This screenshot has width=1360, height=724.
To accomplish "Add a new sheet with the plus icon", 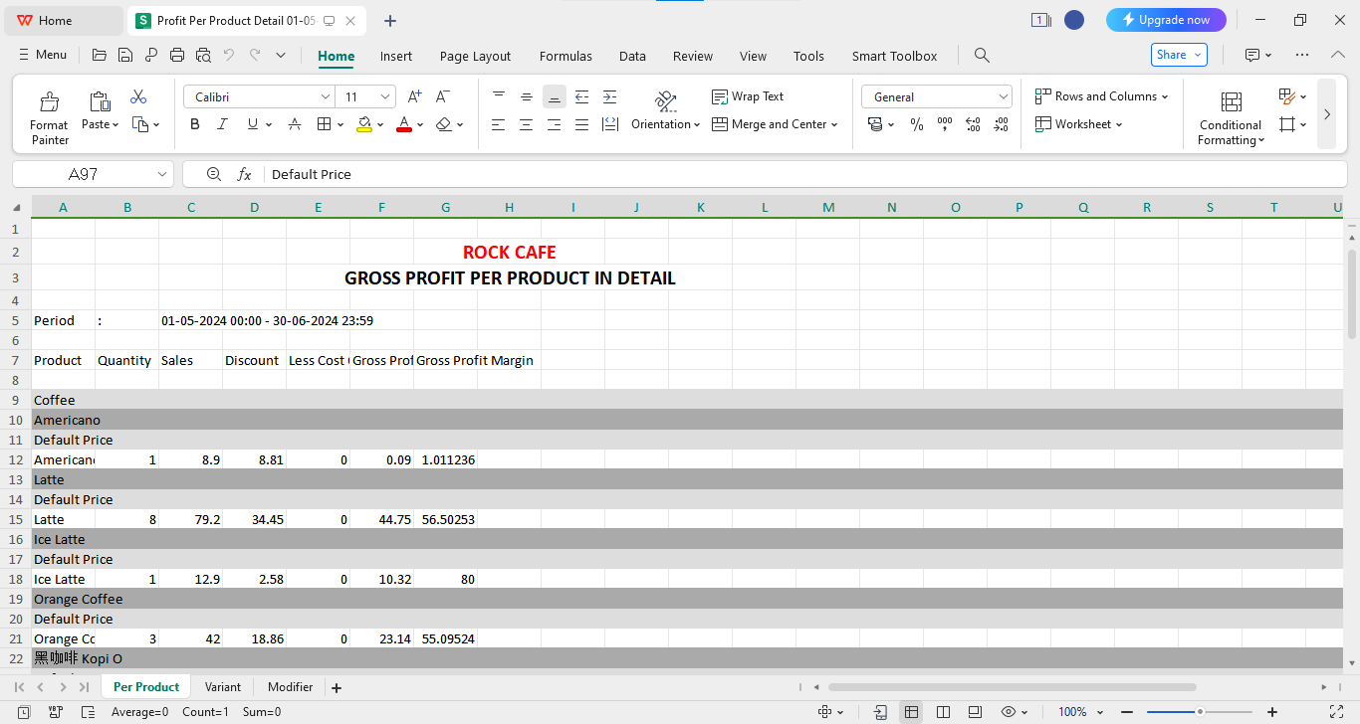I will coord(337,687).
